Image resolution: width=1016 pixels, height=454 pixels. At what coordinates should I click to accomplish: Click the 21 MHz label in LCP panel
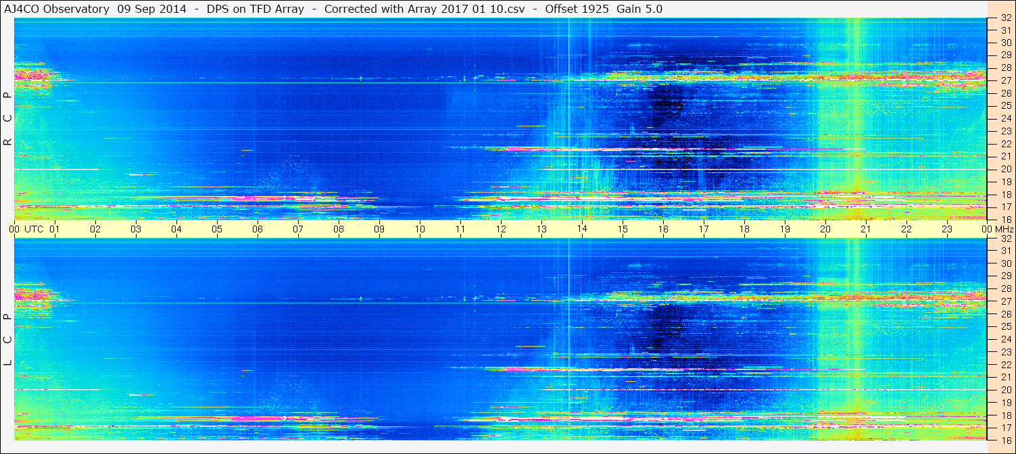coord(1005,377)
